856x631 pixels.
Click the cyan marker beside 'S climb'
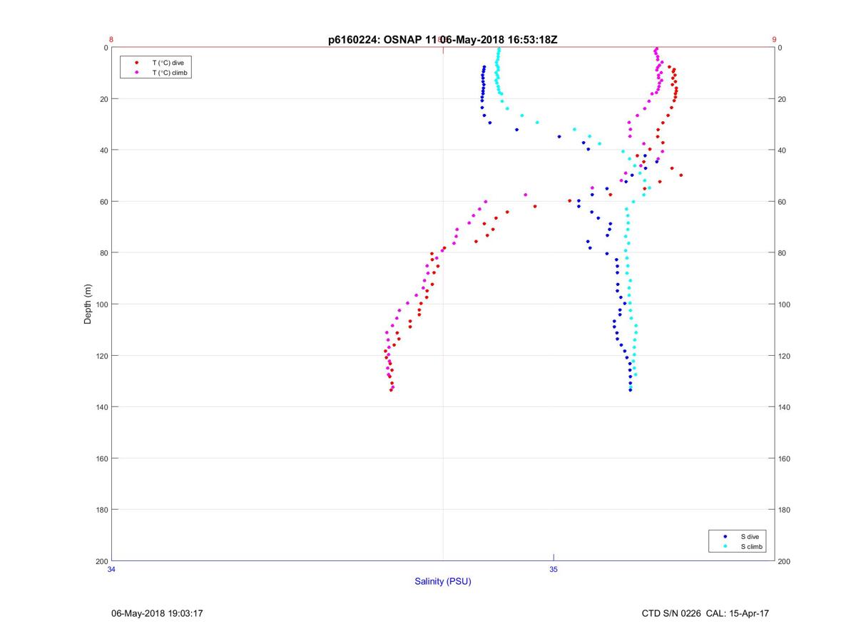point(725,546)
